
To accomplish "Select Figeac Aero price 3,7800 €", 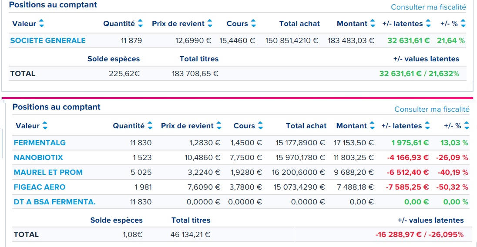I will [x=246, y=187].
